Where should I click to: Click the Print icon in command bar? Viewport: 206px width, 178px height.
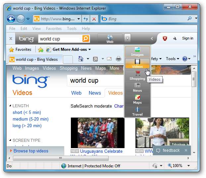(118, 59)
